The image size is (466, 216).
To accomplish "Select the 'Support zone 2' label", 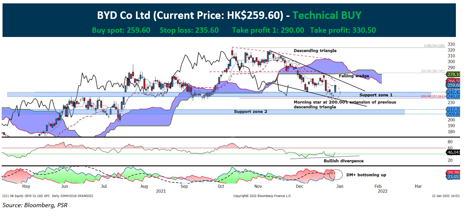I will pos(250,111).
